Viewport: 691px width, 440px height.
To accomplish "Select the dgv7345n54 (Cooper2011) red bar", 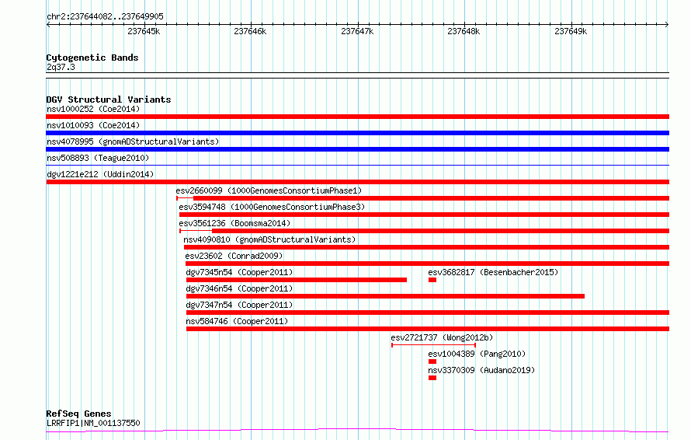I will (x=297, y=280).
